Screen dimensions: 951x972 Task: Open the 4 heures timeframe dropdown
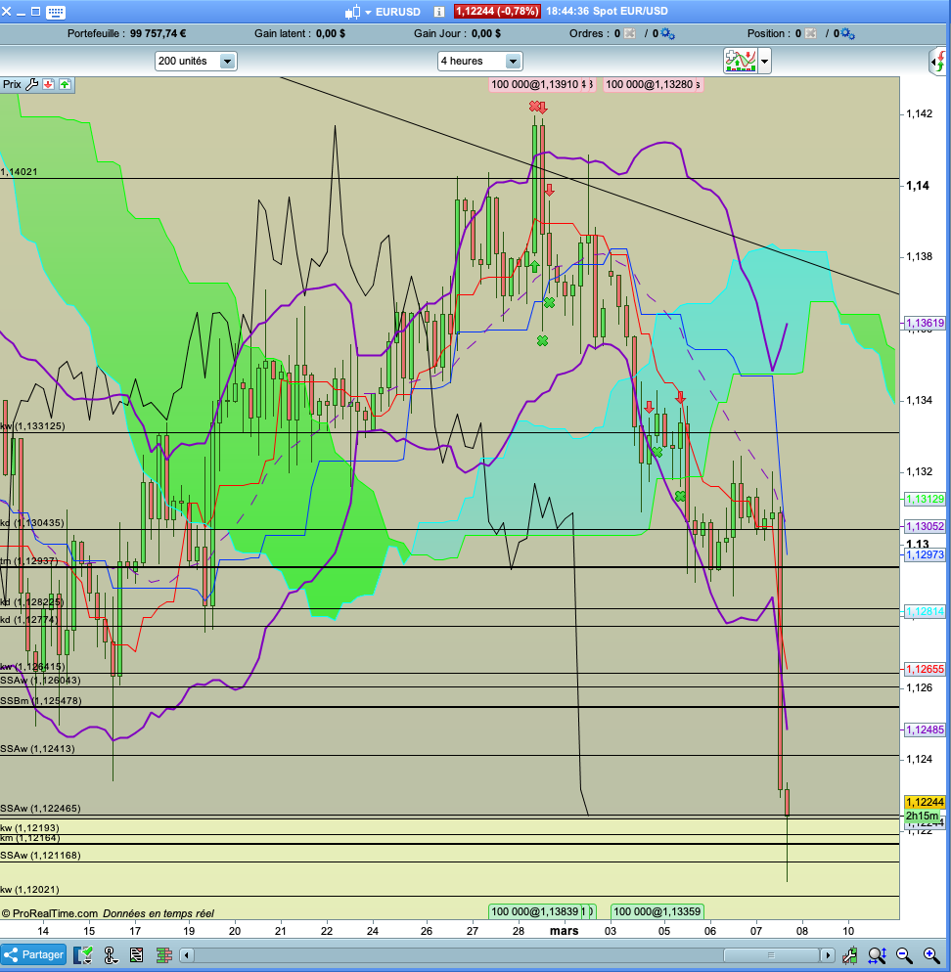coord(480,61)
